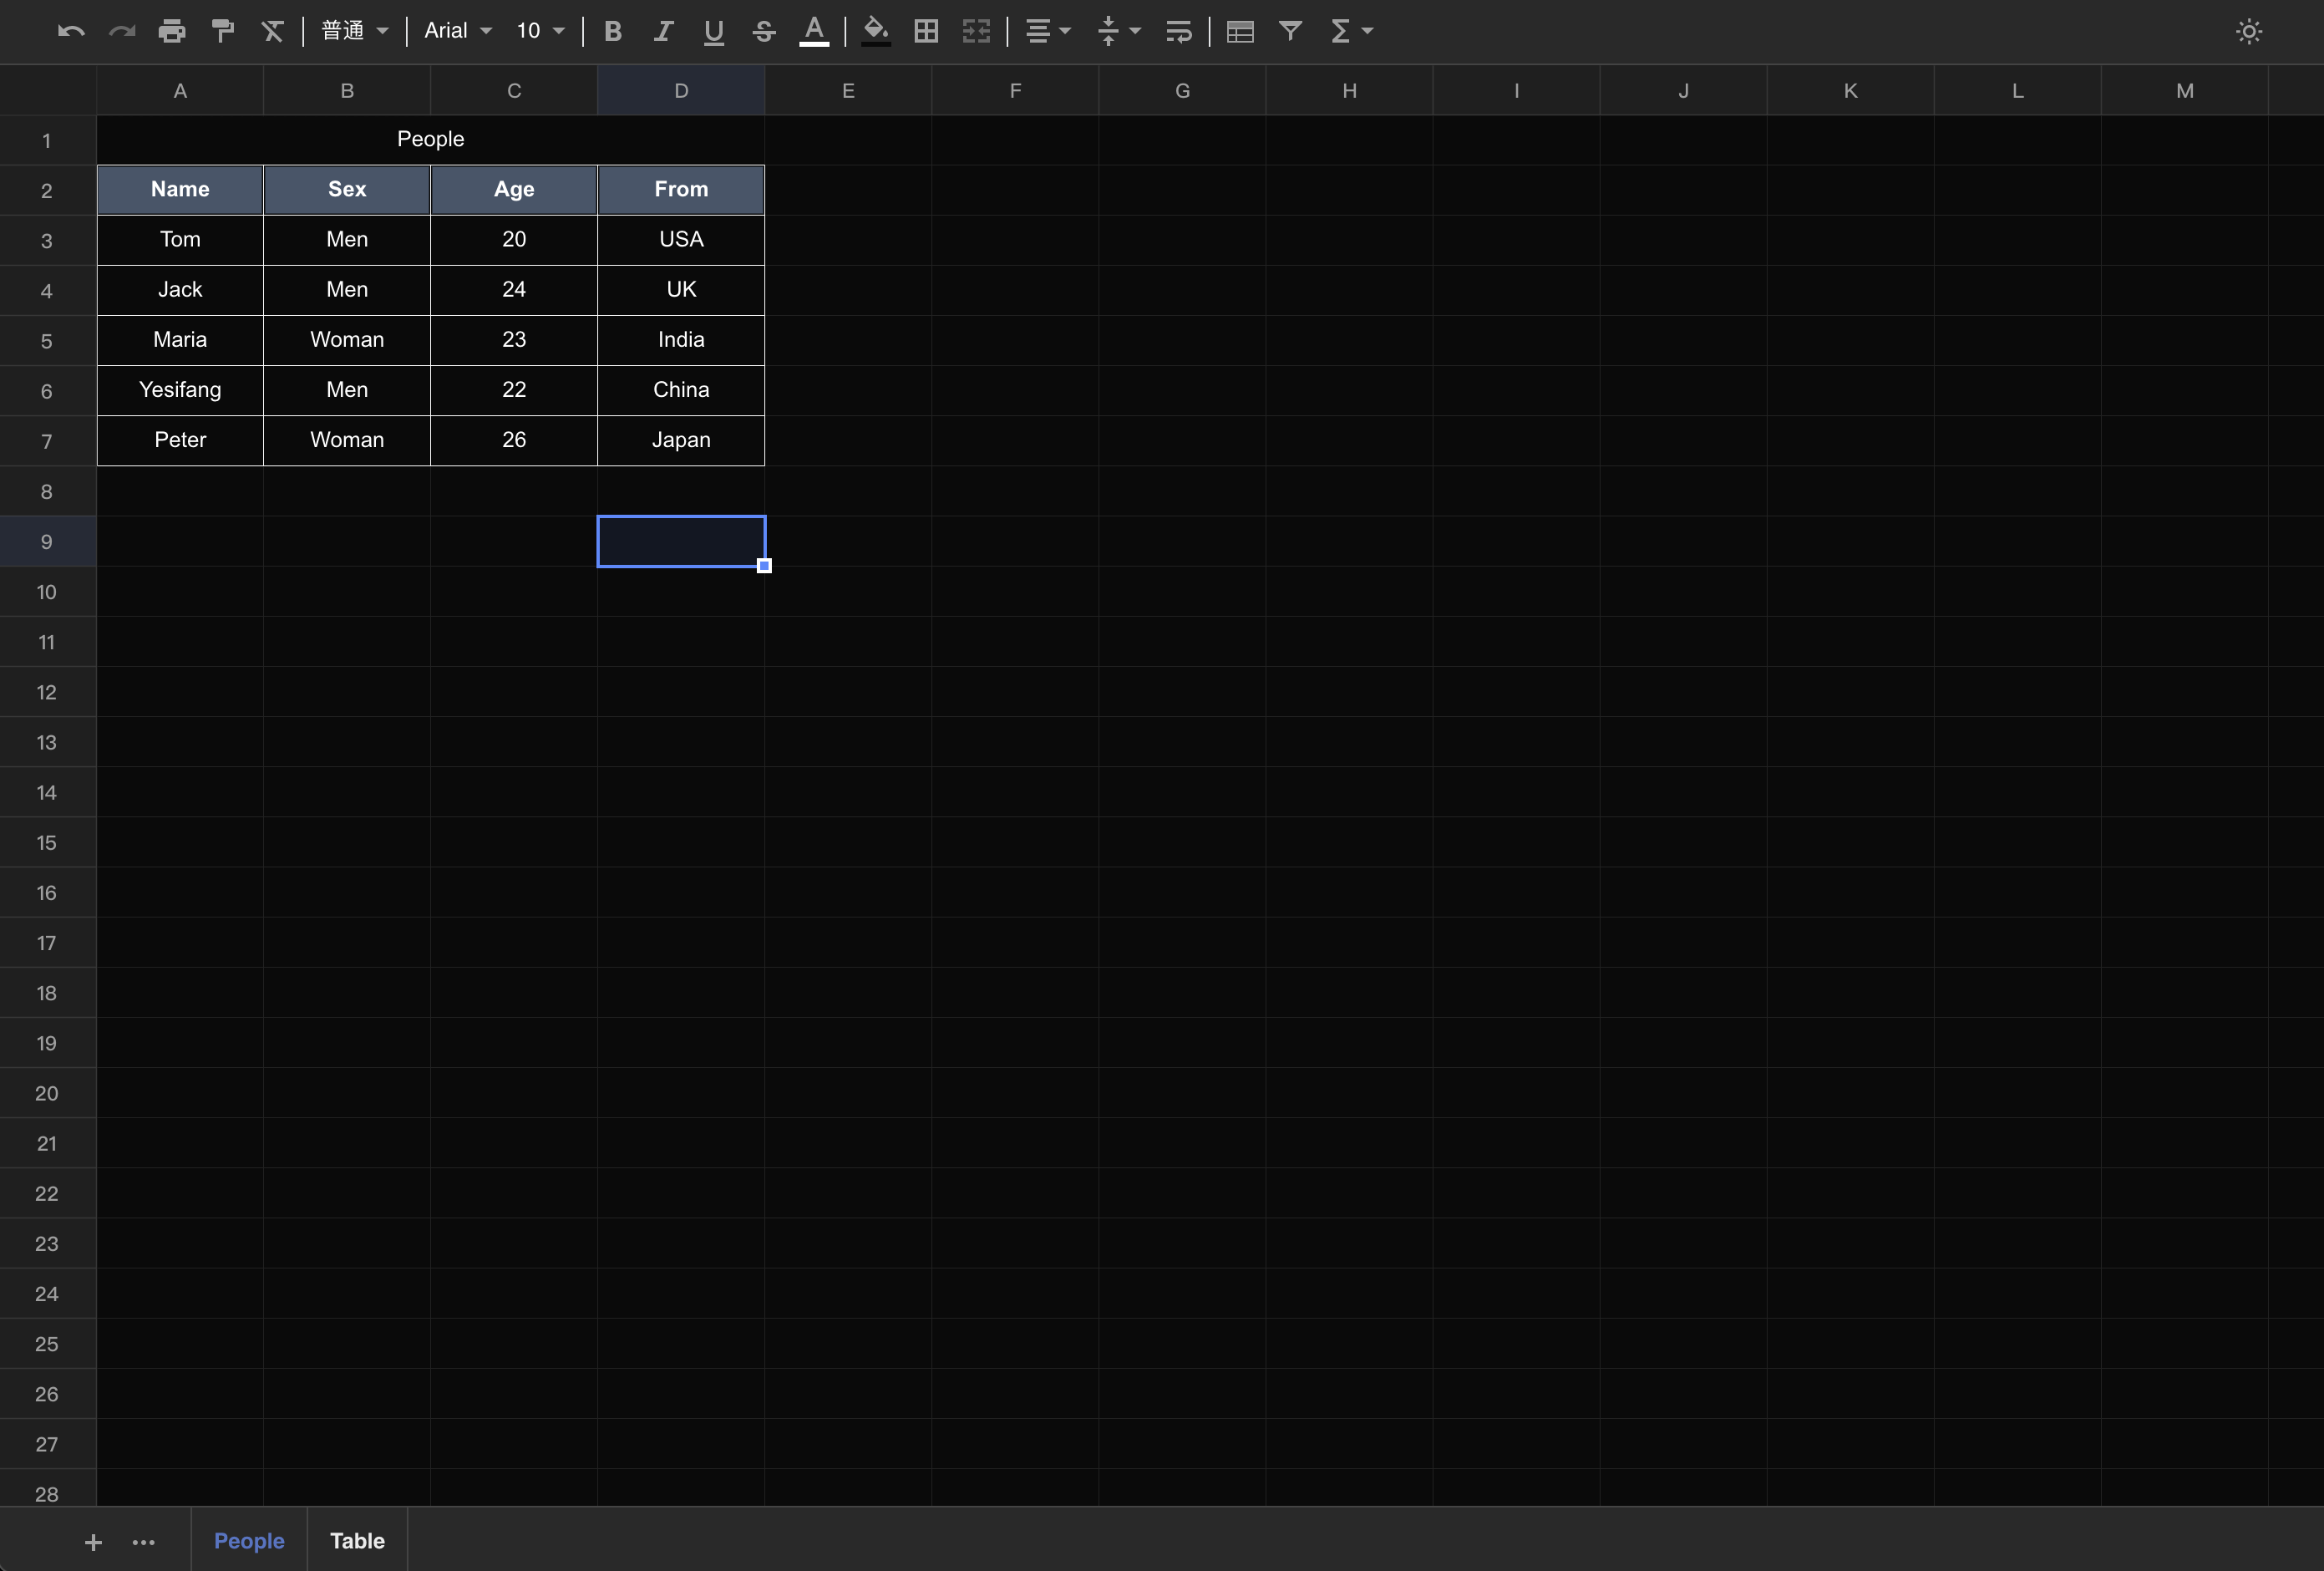2324x1571 pixels.
Task: Open the fill color bucket
Action: pyautogui.click(x=875, y=31)
